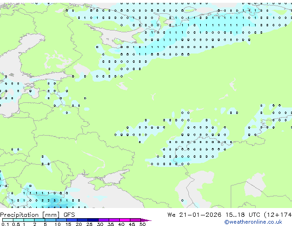Click the '50' legend scale label
Screen dimensions: 292x226
142,224
